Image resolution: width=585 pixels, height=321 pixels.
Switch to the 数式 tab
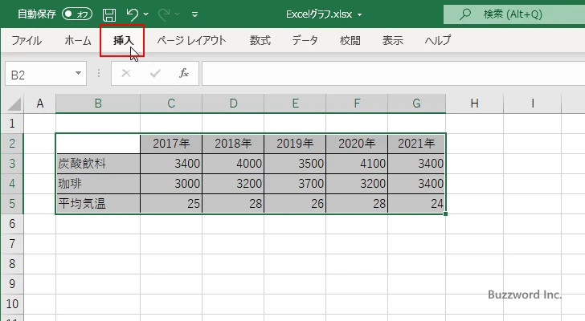click(x=260, y=40)
